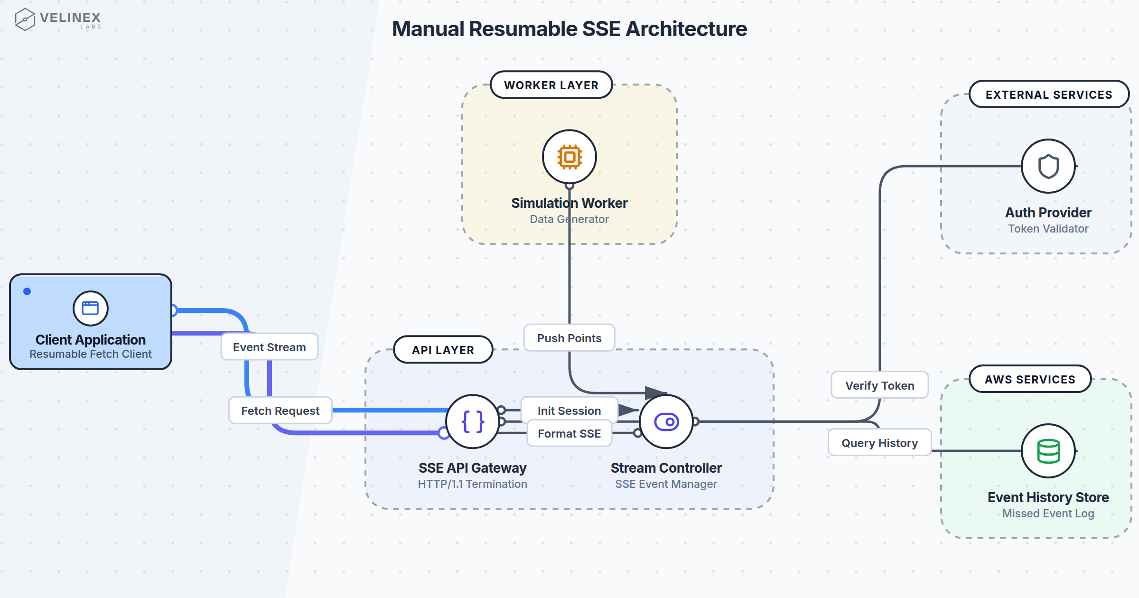Click the Event History Store database icon
The image size is (1139, 598).
tap(1048, 451)
